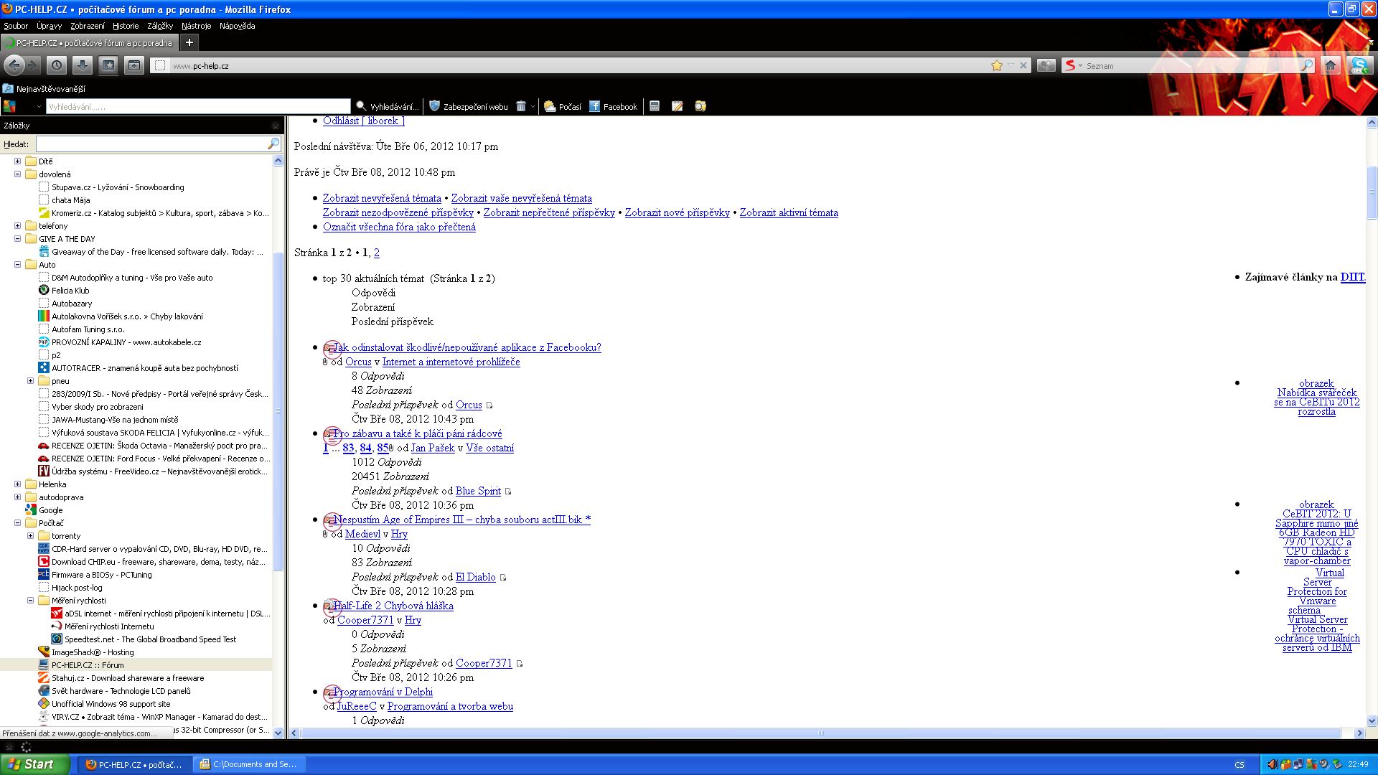Screen dimensions: 1378x775
Task: Bookmark this page with the yellow star
Action: (997, 65)
